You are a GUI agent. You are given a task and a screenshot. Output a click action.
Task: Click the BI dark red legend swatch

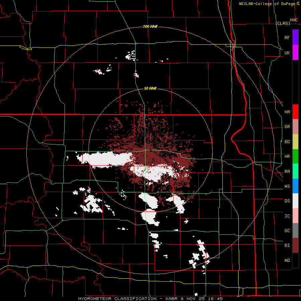click(295, 245)
